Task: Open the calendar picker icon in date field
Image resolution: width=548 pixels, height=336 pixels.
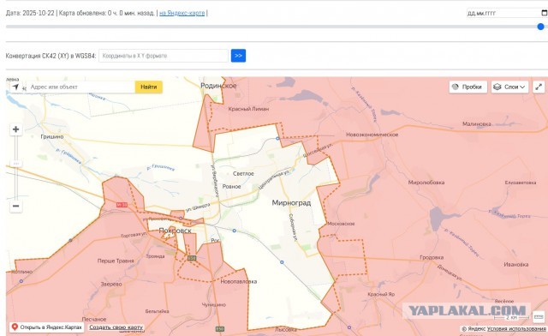Action: click(x=545, y=13)
